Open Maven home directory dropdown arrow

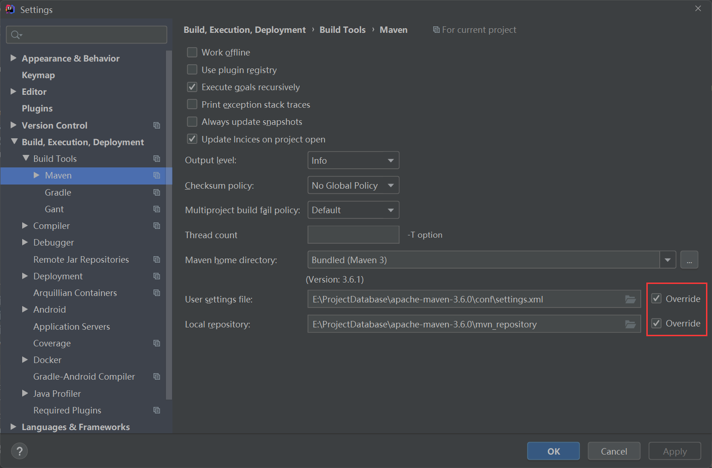pos(668,260)
